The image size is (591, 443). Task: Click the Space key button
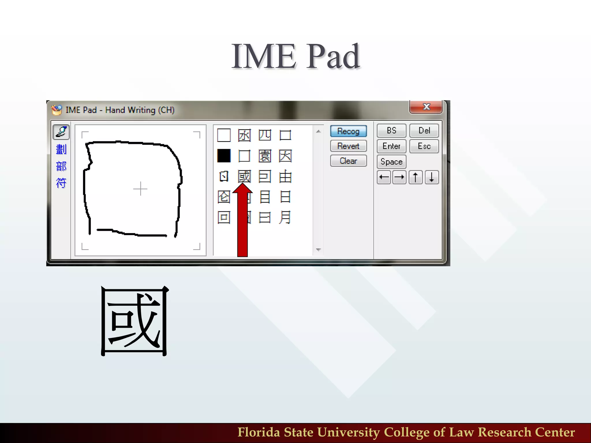[391, 162]
